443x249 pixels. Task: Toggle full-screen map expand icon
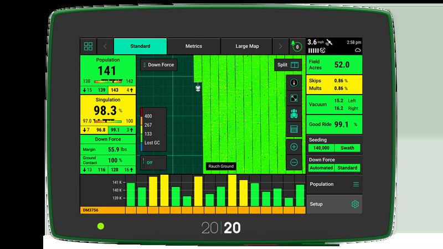click(294, 98)
